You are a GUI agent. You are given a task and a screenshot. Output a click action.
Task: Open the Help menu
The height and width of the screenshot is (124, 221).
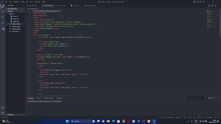[43, 2]
